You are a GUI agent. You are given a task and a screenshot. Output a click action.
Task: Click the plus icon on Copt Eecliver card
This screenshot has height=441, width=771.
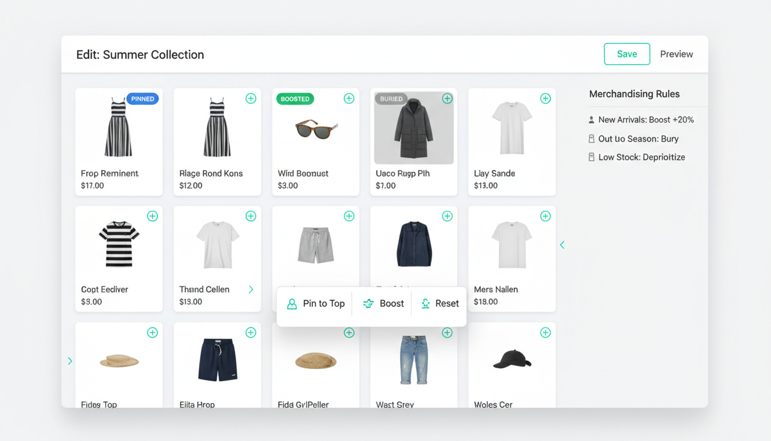(x=152, y=216)
